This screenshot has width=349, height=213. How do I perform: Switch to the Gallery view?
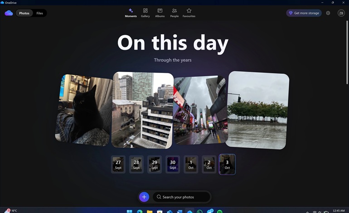[145, 13]
